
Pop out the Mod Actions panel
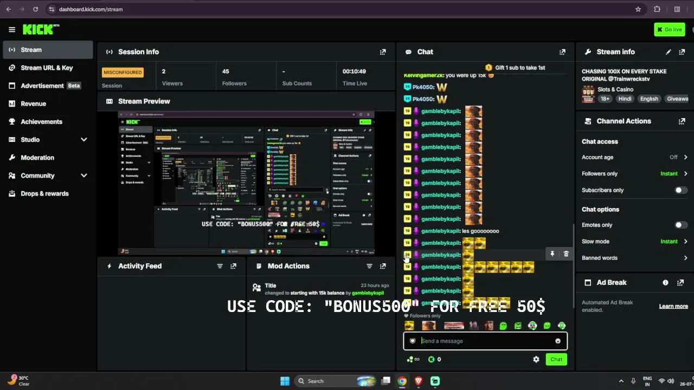pyautogui.click(x=383, y=266)
